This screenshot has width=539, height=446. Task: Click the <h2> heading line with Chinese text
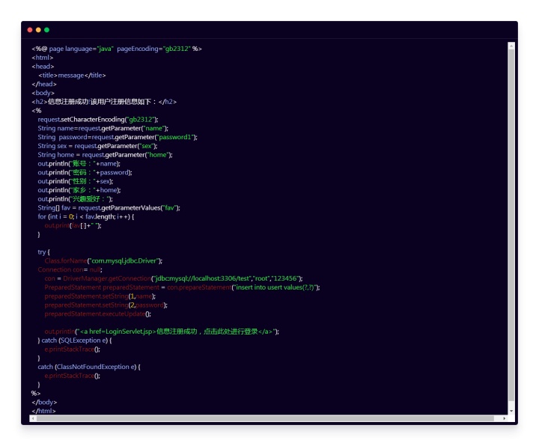coord(104,102)
